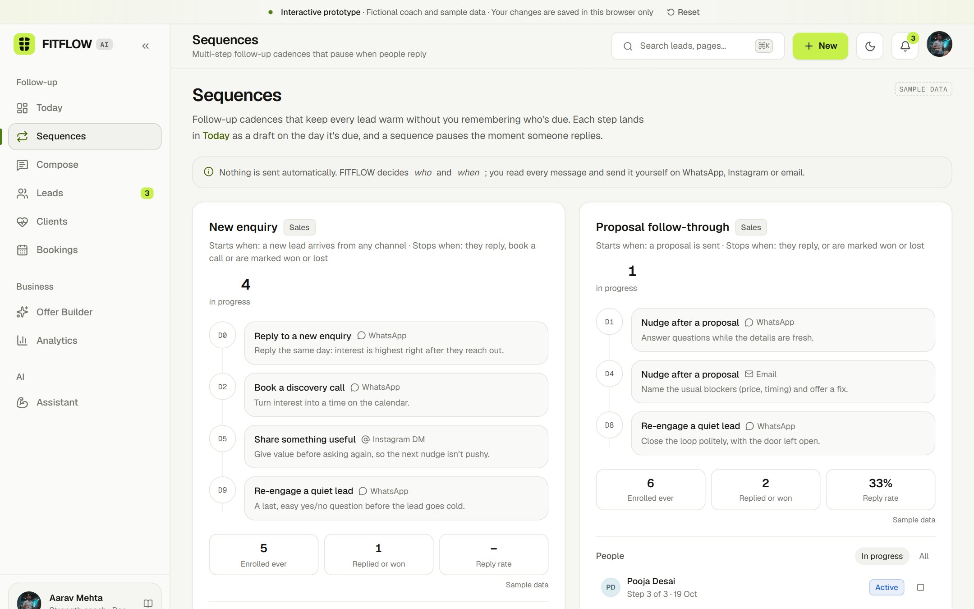Select Sequences in the sidebar
Screen dimensions: 974x609
coord(85,136)
